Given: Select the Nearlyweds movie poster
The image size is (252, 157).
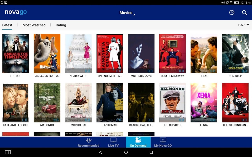Looking at the screenshot, I should 78,53.
